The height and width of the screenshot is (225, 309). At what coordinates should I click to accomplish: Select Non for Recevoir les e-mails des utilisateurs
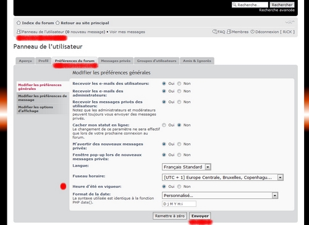(179, 84)
